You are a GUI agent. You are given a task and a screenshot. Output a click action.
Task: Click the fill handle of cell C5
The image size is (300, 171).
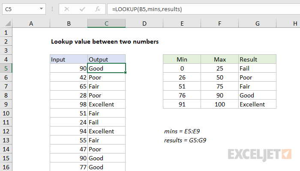[125, 73]
